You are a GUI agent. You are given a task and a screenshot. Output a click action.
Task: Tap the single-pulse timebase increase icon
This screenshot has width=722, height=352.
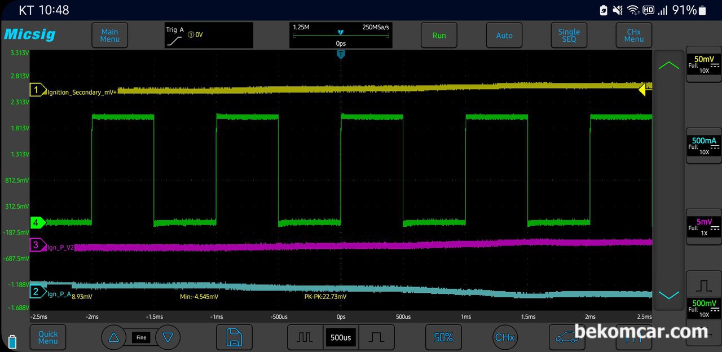coord(377,337)
